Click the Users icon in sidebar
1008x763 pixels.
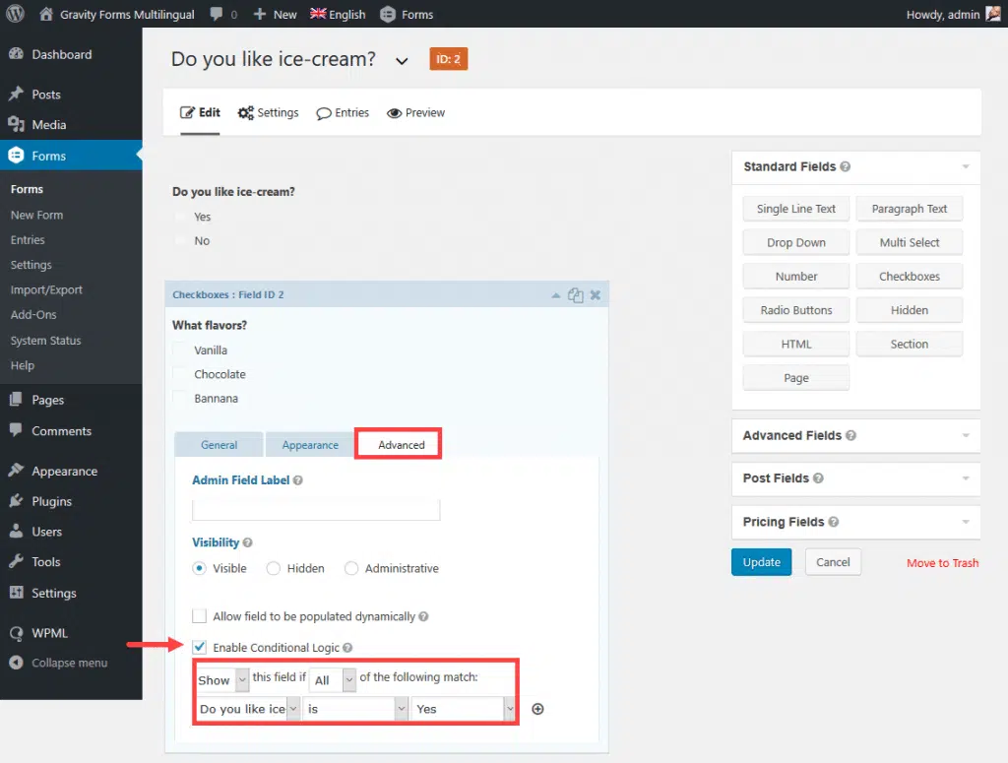click(16, 531)
